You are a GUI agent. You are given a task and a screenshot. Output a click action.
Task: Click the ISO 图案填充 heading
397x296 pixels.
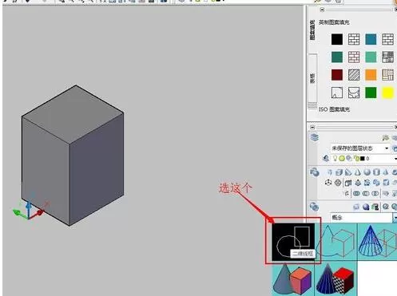pos(335,109)
